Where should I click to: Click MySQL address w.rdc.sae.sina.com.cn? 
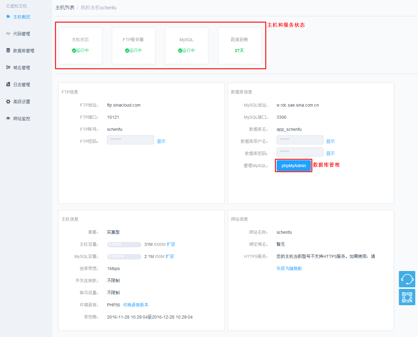298,105
